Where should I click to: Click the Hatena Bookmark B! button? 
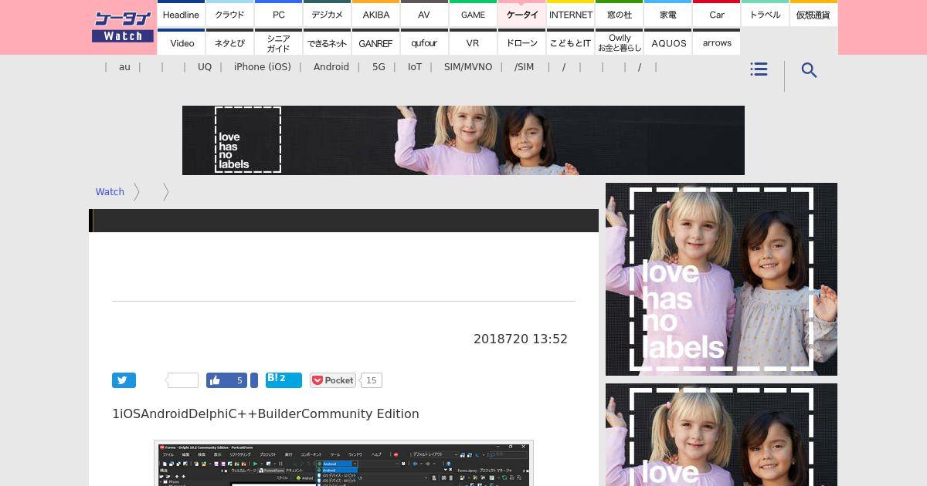pyautogui.click(x=284, y=380)
